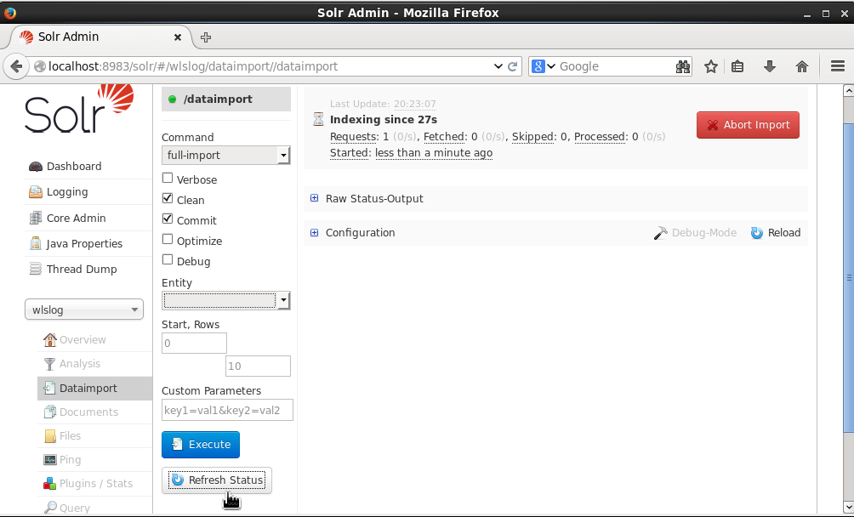Enable the Optimize checkbox
Image resolution: width=854 pixels, height=517 pixels.
point(168,240)
